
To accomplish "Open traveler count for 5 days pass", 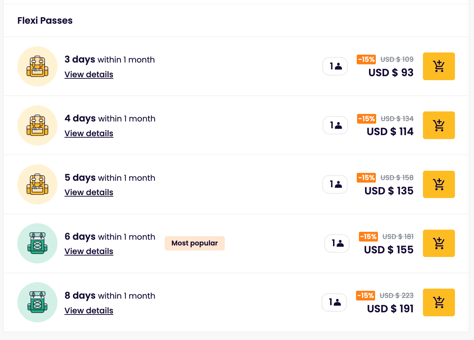I will [335, 184].
